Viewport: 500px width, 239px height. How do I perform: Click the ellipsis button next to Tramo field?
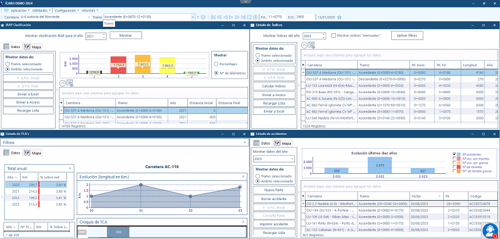click(198, 17)
